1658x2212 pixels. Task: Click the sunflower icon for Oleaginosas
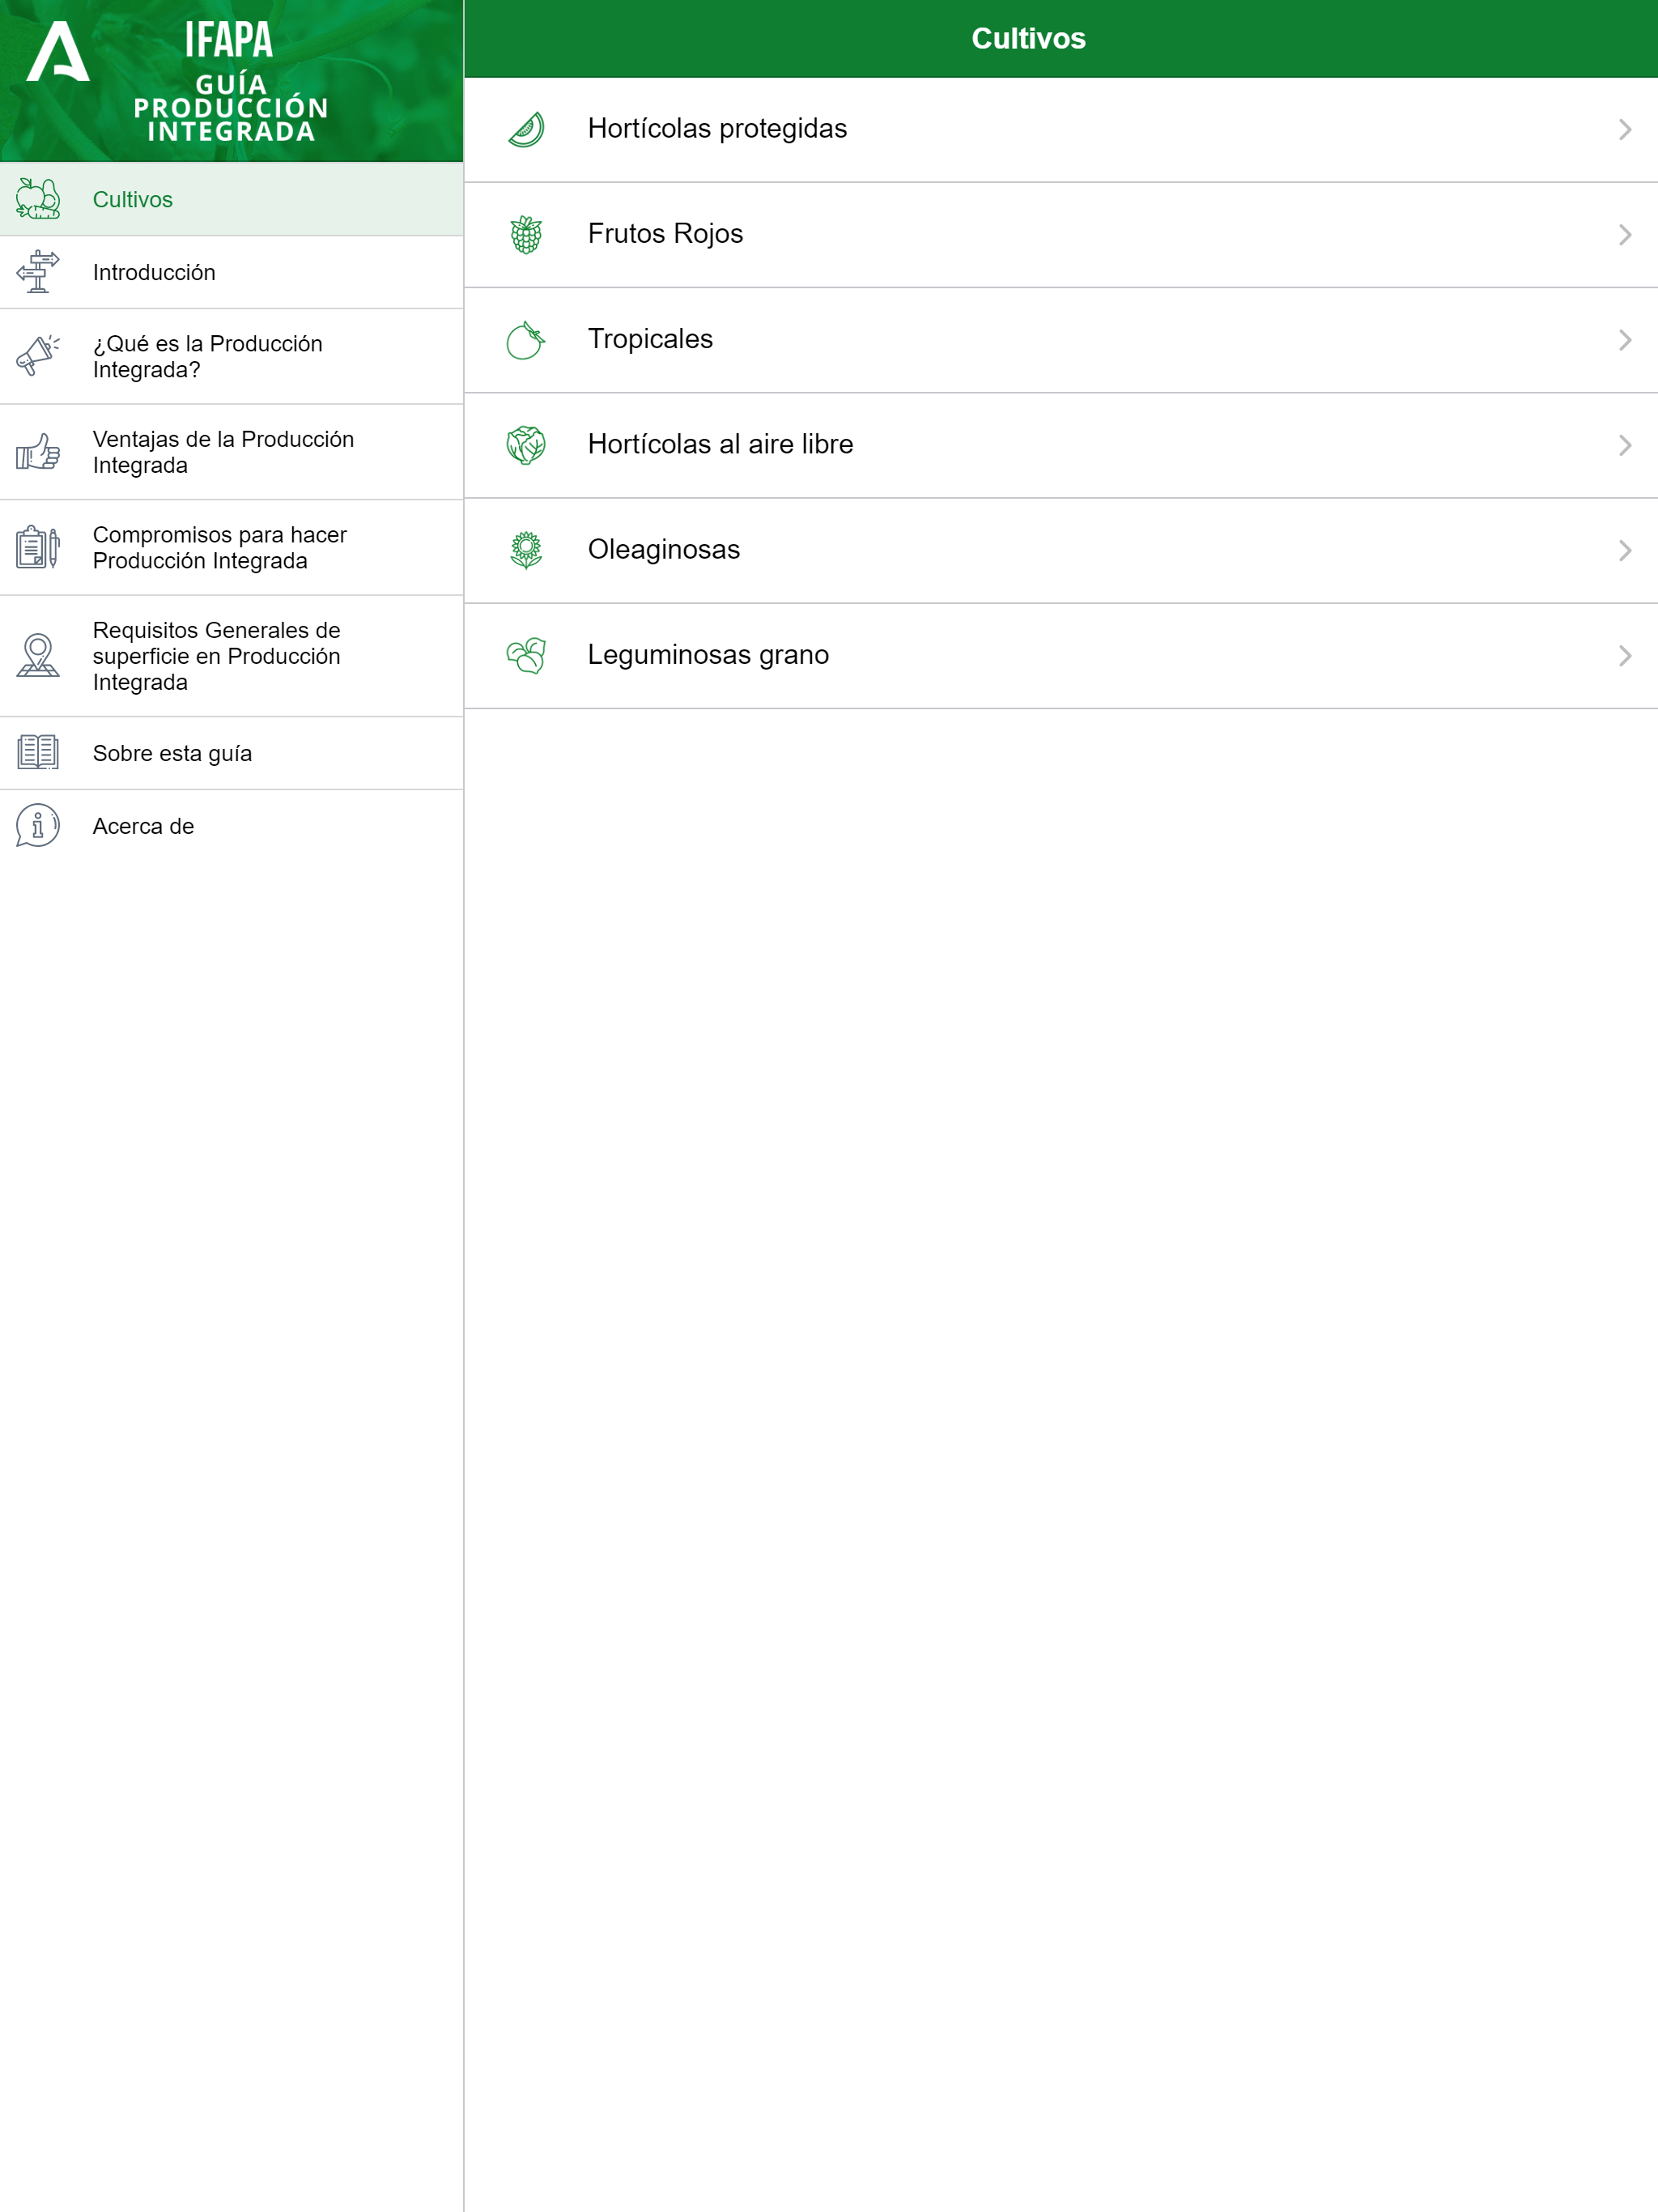pos(526,550)
